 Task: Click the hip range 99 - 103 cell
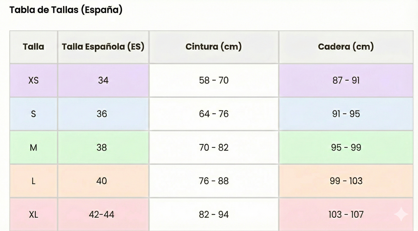pos(346,181)
